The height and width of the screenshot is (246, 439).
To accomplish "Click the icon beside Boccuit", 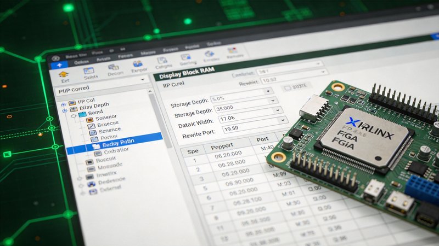I will pyautogui.click(x=89, y=162).
